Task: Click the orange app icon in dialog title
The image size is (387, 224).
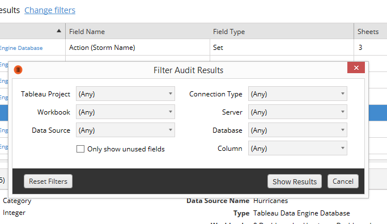Action: click(x=18, y=70)
